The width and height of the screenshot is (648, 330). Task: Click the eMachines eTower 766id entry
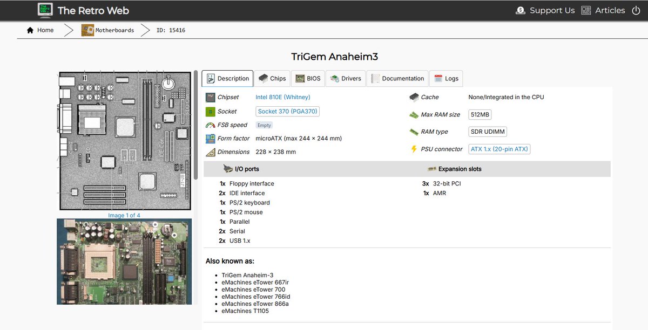[256, 297]
